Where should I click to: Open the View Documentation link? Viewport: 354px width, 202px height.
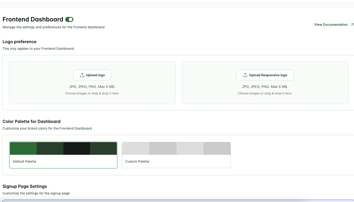tap(331, 24)
